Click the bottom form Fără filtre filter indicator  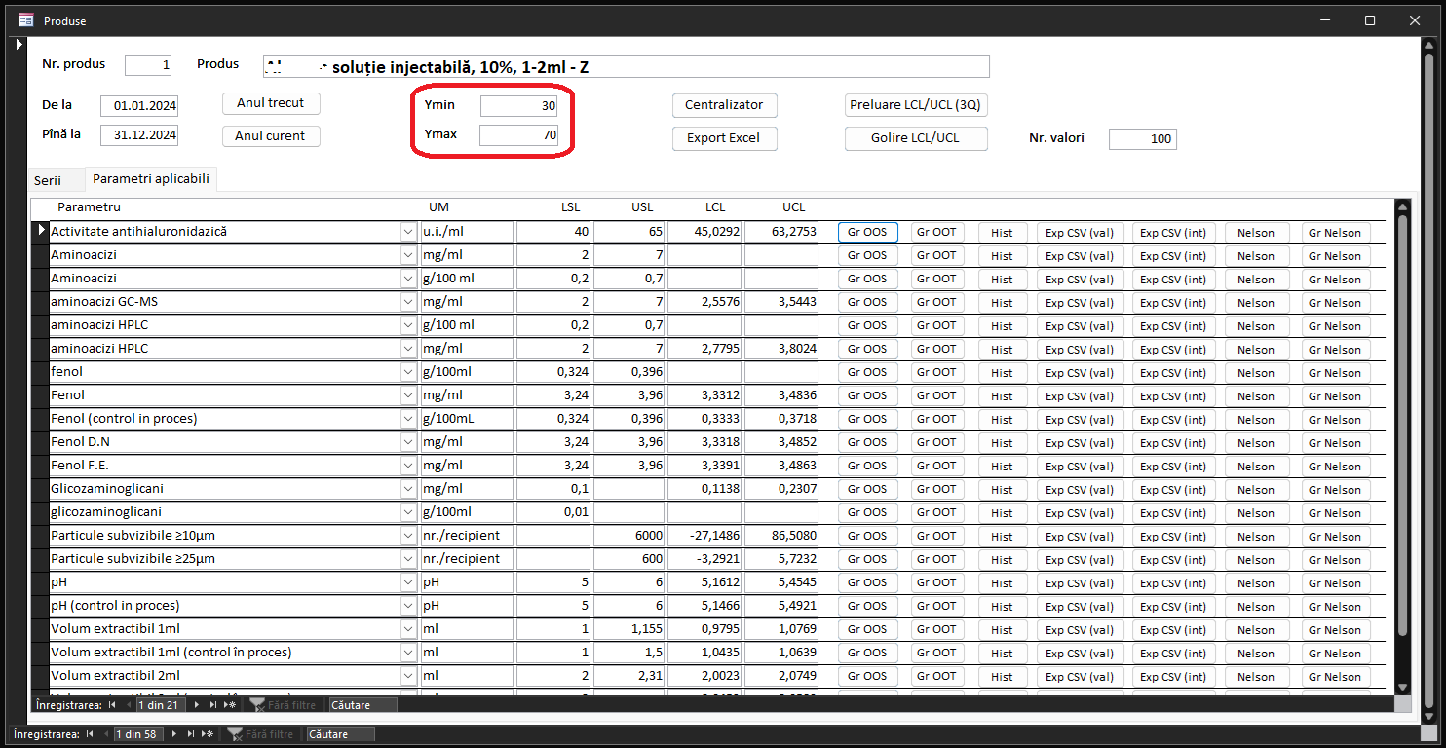click(260, 734)
